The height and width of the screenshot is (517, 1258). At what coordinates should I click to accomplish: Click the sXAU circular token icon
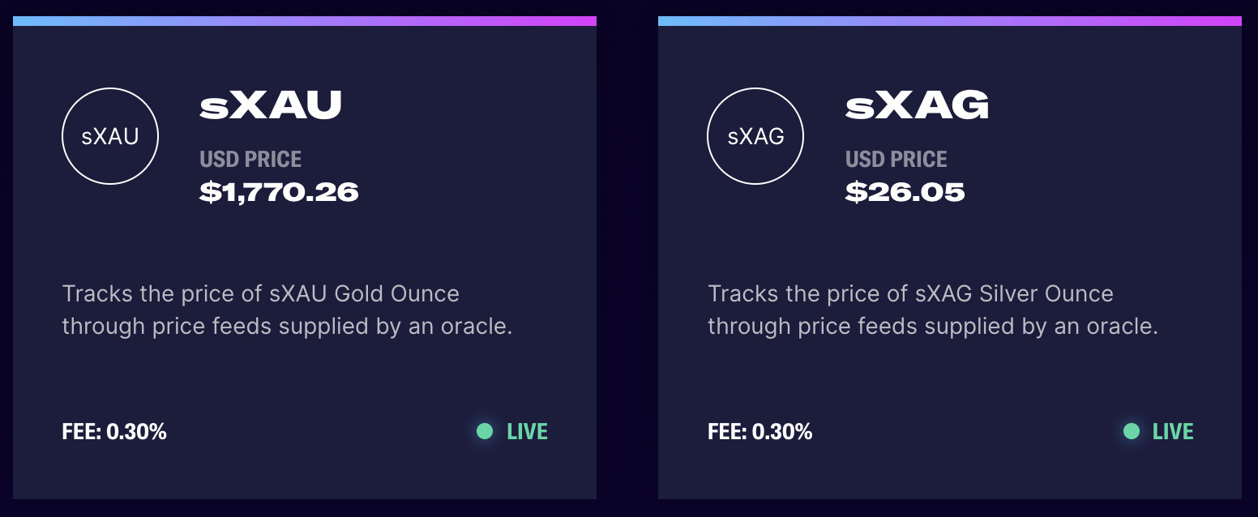110,136
